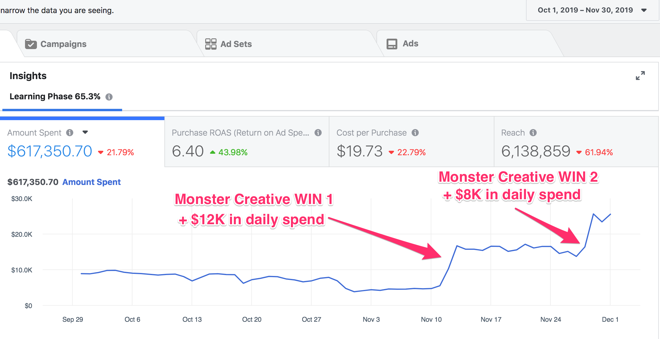Click Reach info icon
This screenshot has height=339, width=660.
pos(533,133)
